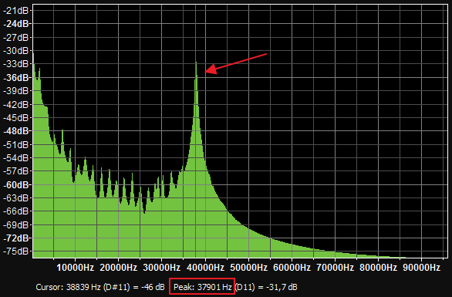Click the -63dB axis label
Screen dimensions: 452x297
(x=15, y=197)
